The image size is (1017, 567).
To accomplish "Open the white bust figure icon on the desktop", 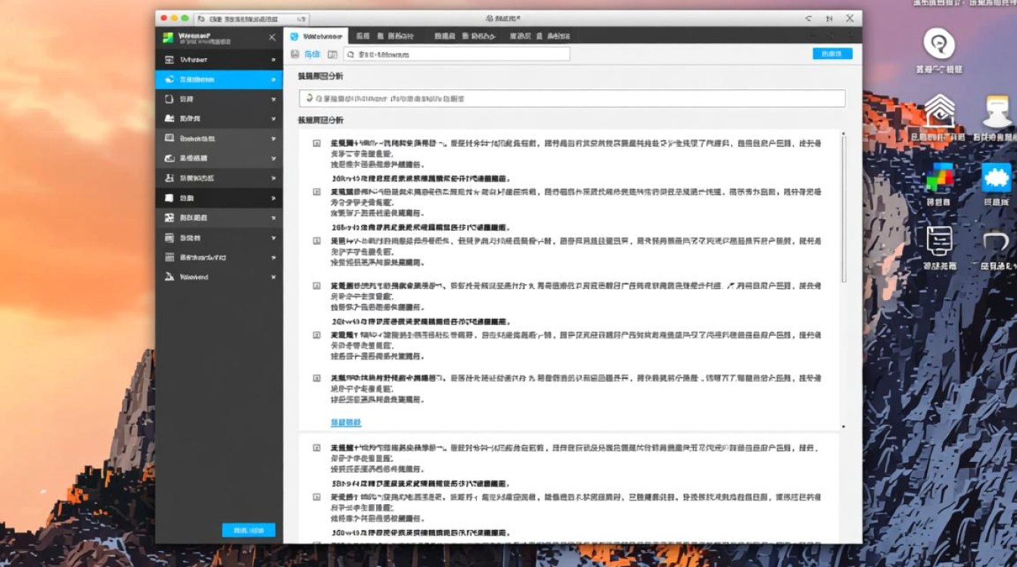I will tap(997, 112).
